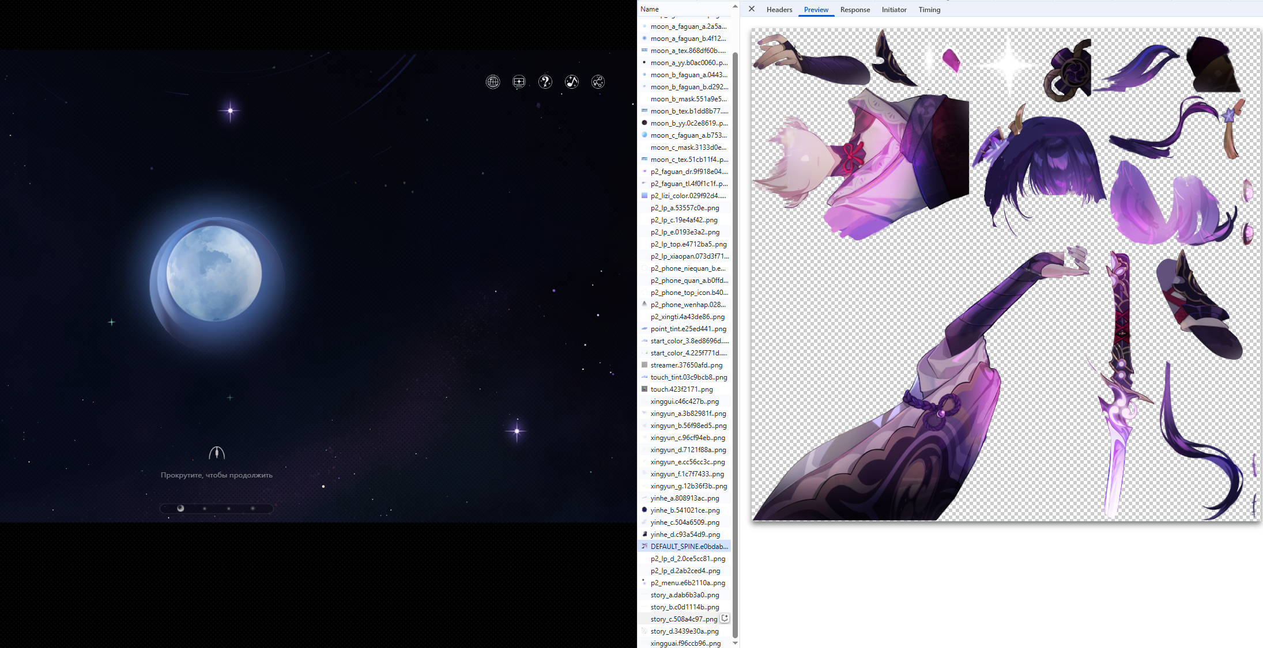
Task: Select moon_b_mask.551a9e5 request
Action: [x=684, y=99]
